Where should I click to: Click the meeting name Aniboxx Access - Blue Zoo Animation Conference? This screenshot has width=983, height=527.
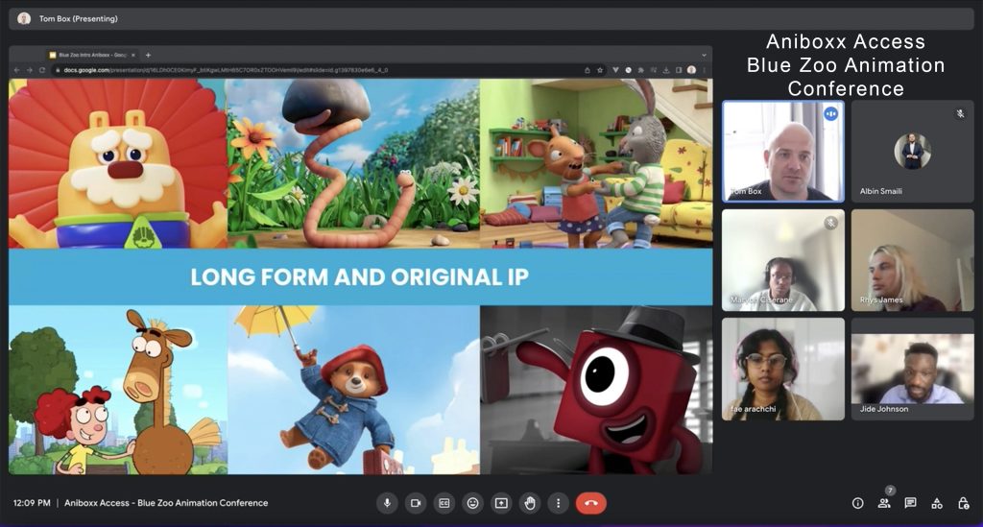pyautogui.click(x=166, y=503)
